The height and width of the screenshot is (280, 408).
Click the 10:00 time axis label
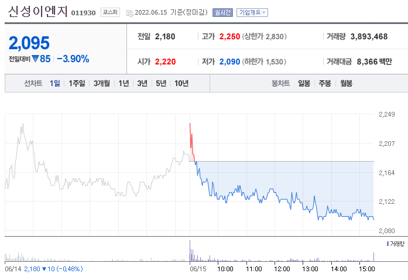coord(225,269)
